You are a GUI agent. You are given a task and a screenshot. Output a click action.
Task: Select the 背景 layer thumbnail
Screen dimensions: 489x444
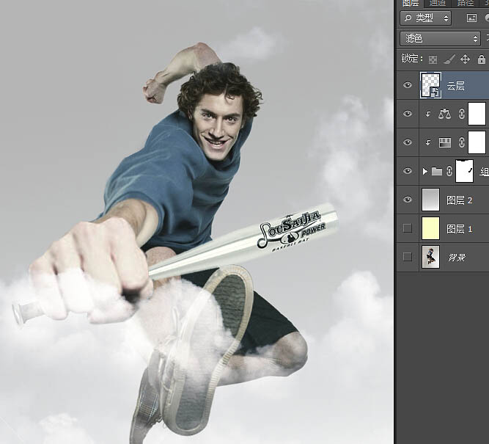pyautogui.click(x=430, y=257)
